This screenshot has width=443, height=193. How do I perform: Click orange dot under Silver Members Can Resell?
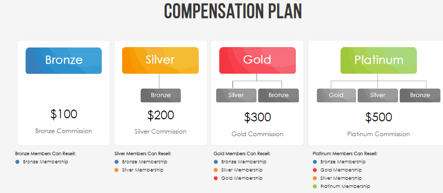tap(116, 170)
